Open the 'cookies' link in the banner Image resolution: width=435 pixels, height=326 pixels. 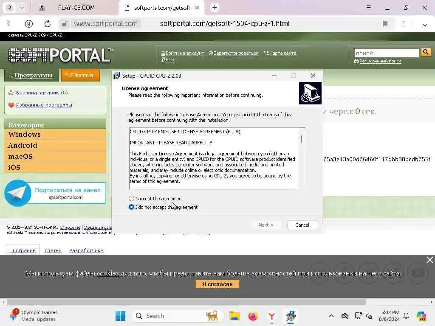pyautogui.click(x=107, y=273)
